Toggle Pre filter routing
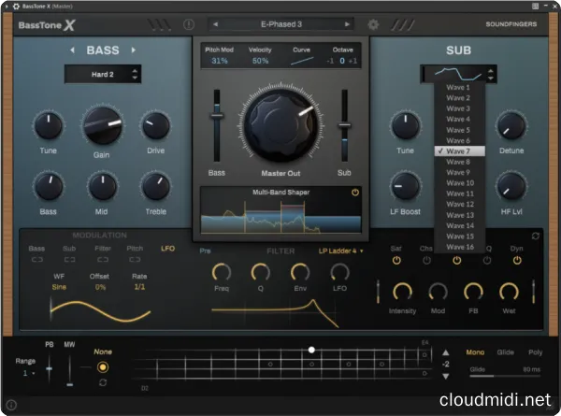The height and width of the screenshot is (416, 561). point(205,251)
